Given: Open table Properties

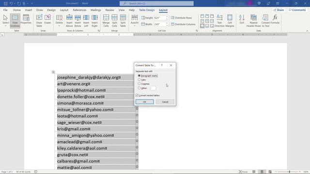Looking at the screenshot, I should pyautogui.click(x=26, y=19).
